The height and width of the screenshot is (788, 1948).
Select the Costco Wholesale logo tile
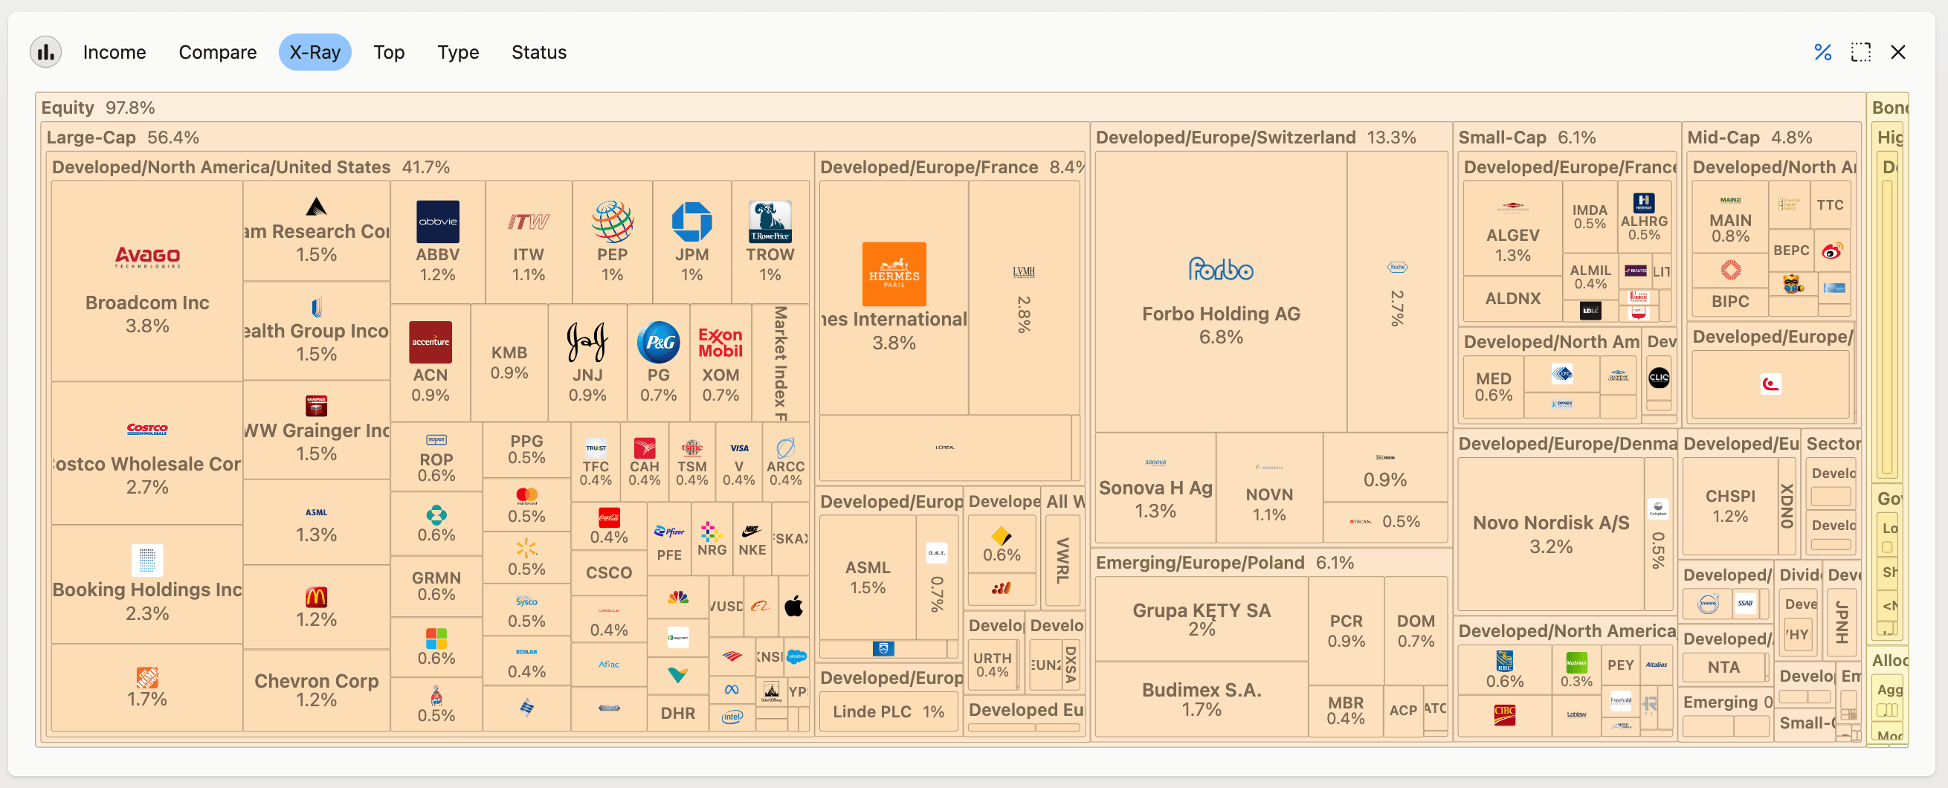(x=146, y=429)
